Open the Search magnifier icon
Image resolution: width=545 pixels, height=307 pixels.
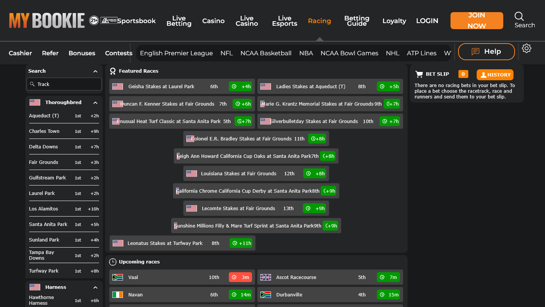519,16
